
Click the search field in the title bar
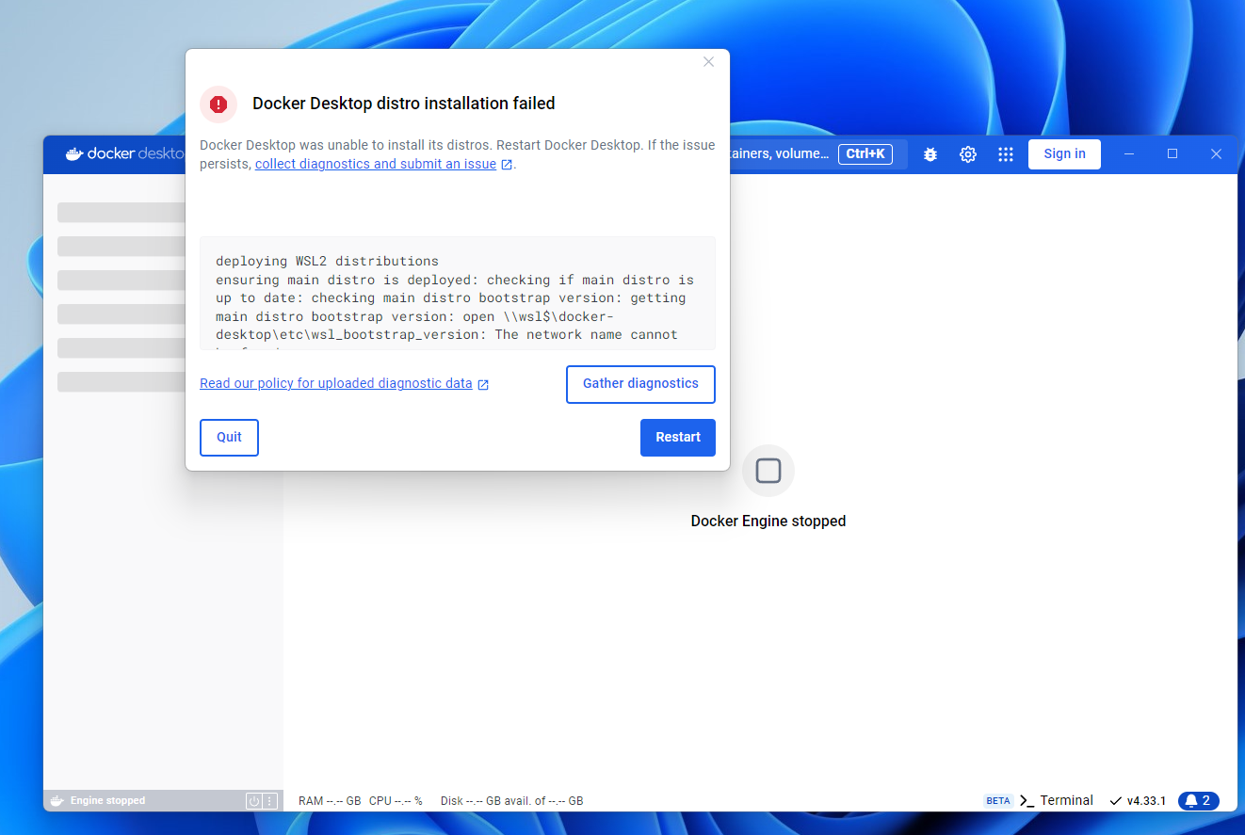coord(818,154)
